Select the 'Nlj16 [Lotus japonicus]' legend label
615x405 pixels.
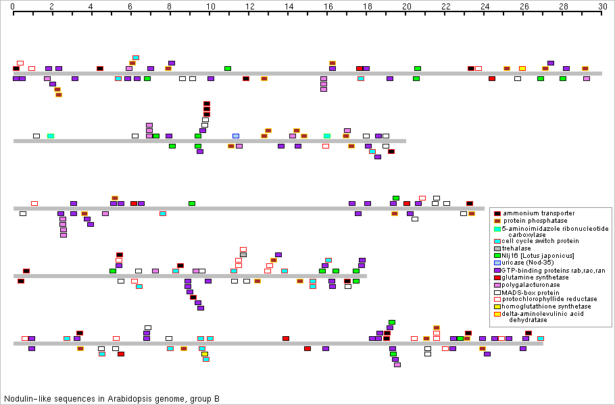538,256
